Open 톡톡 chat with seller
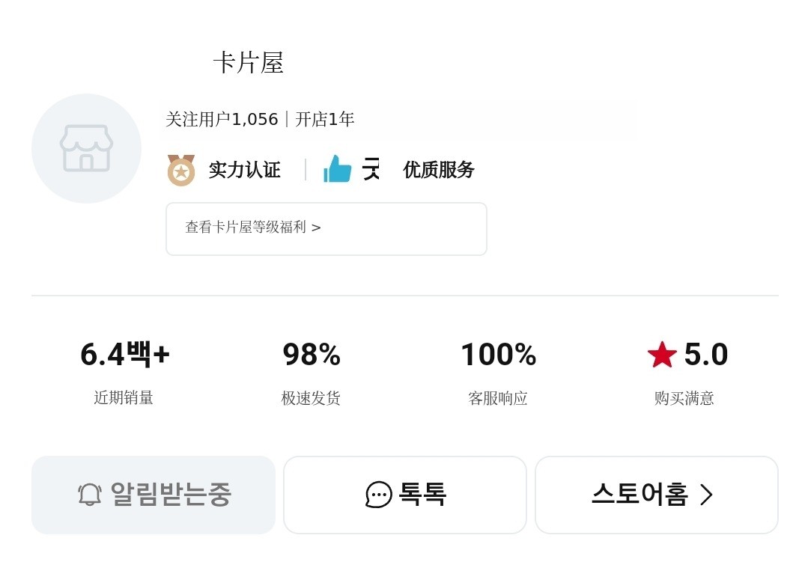This screenshot has height=562, width=808. click(405, 495)
